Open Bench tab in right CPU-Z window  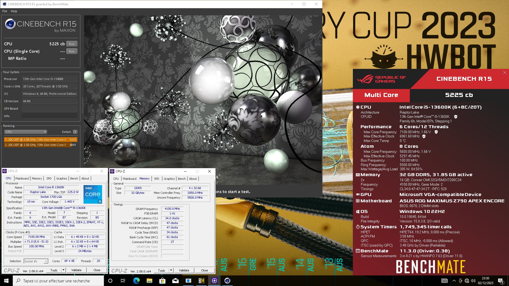point(182,179)
